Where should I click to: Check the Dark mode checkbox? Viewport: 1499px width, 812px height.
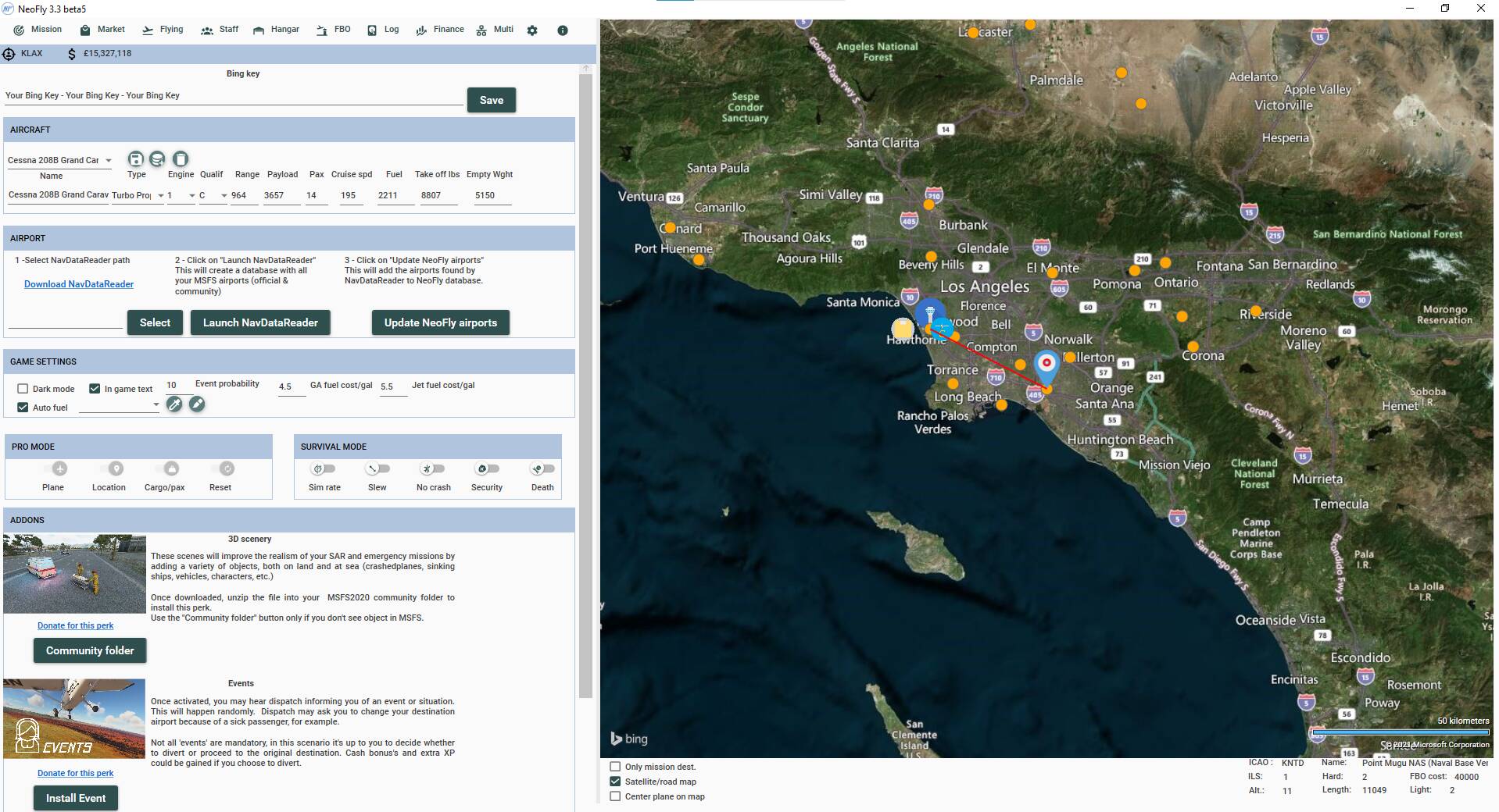pyautogui.click(x=23, y=389)
